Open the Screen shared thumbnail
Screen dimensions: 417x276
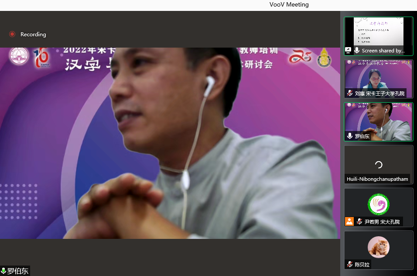(379, 36)
